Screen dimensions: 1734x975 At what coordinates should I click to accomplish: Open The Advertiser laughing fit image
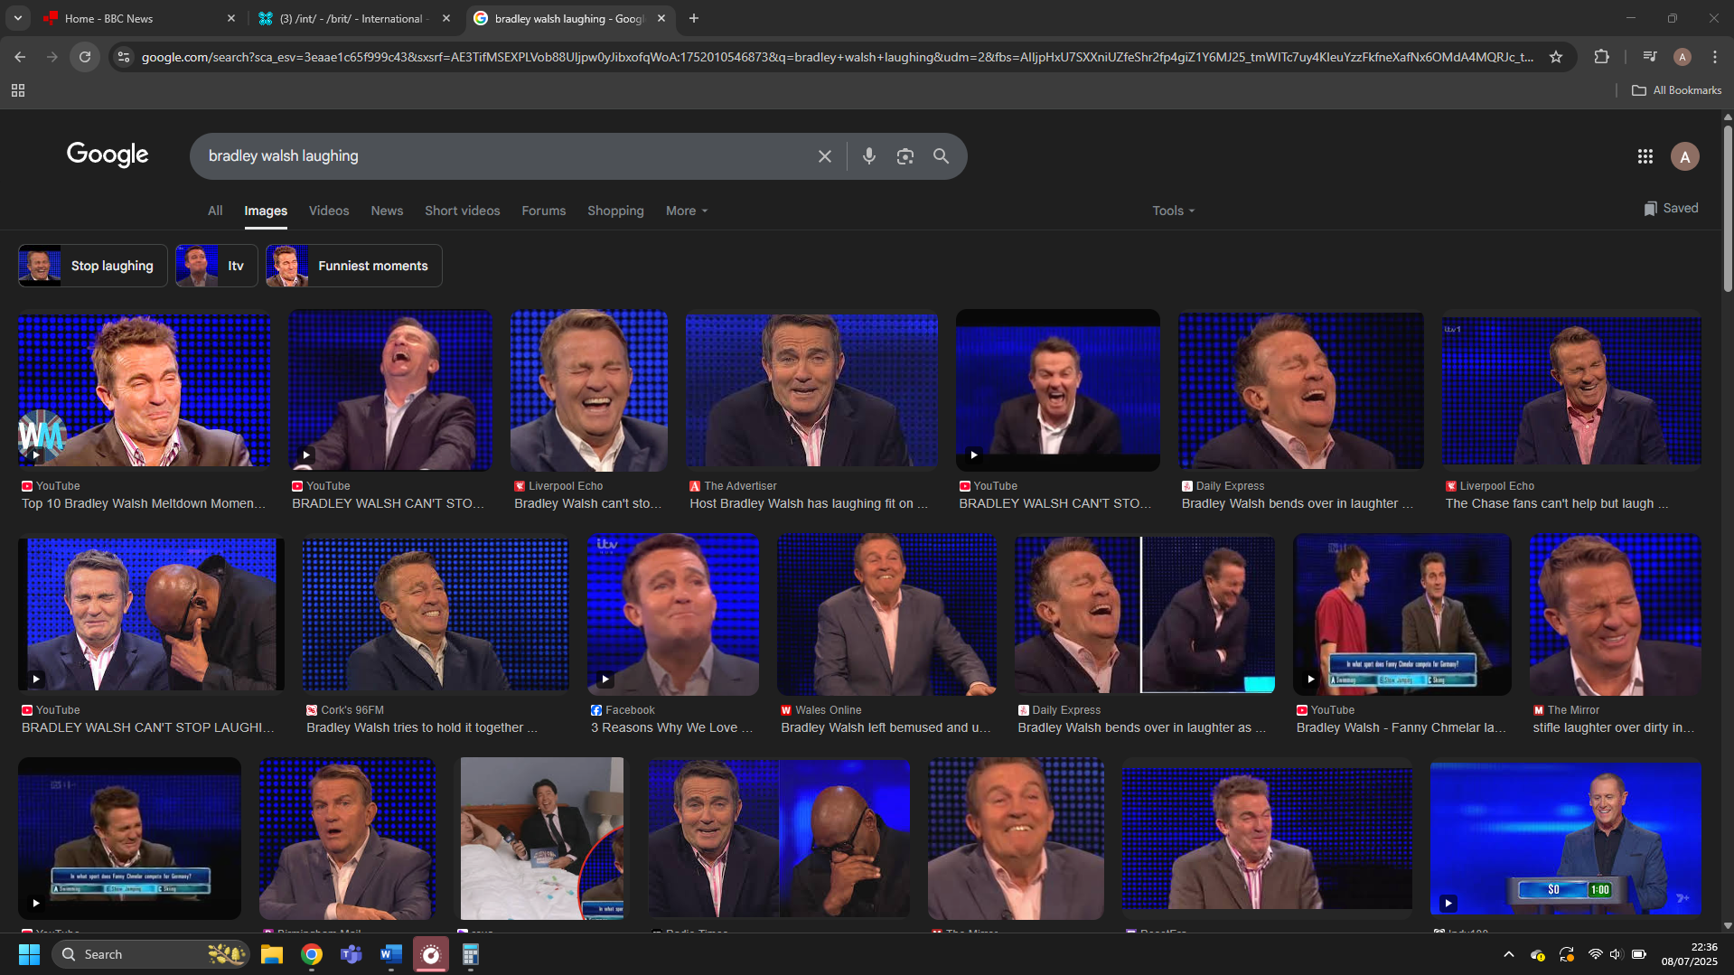(811, 390)
